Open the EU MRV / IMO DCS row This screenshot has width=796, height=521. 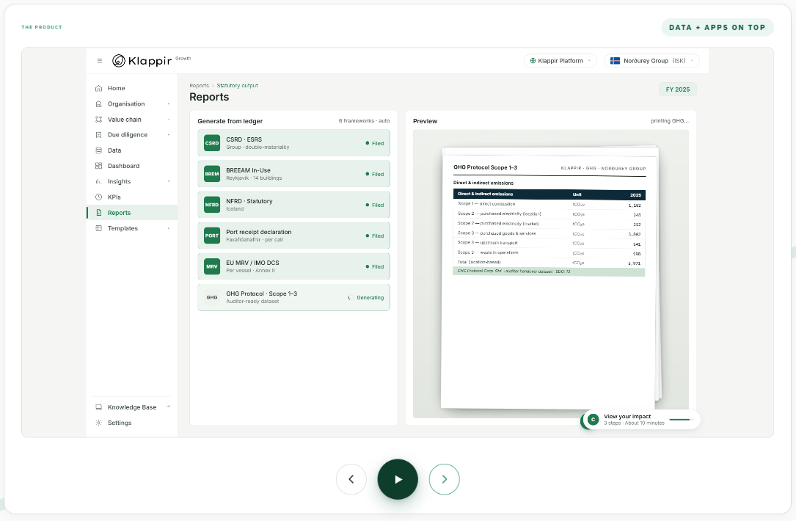[x=294, y=266]
